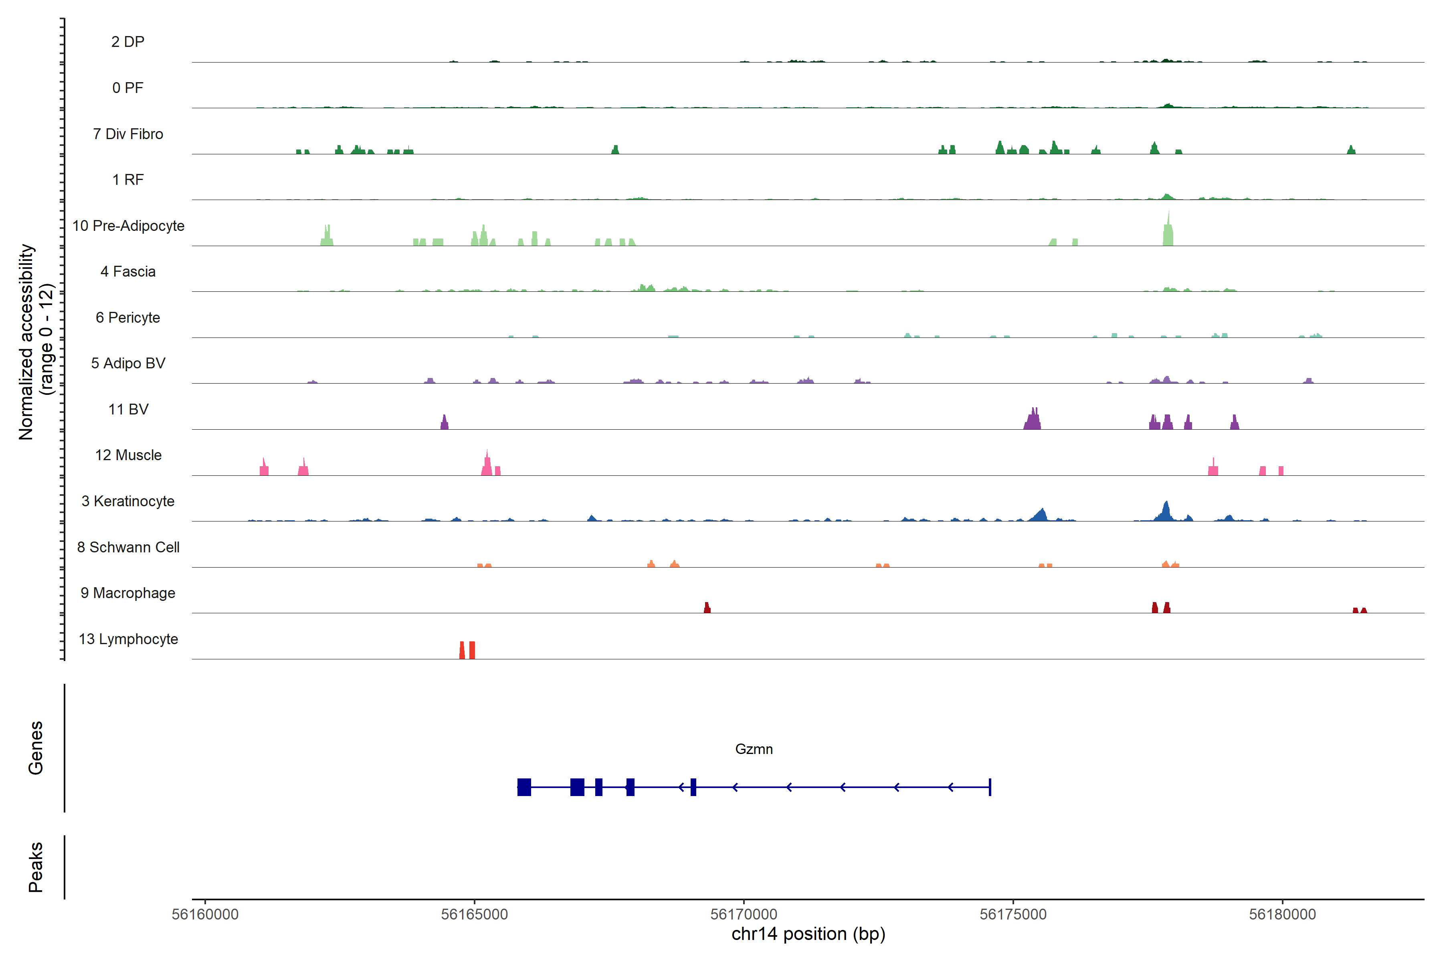
Task: Click the 8 Schwann Cell track label
Action: (x=128, y=547)
